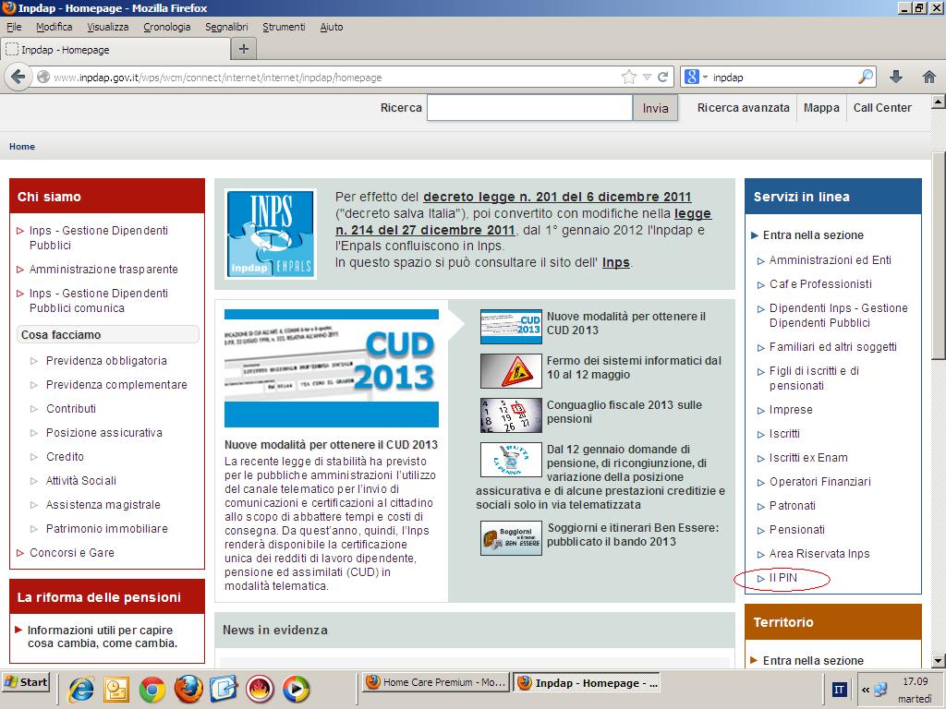Go back with the browser back arrow
The image size is (946, 709).
click(x=18, y=78)
